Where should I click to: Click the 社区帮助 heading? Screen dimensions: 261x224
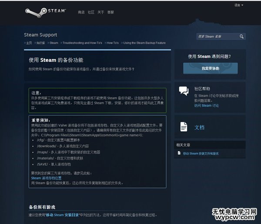202,89
